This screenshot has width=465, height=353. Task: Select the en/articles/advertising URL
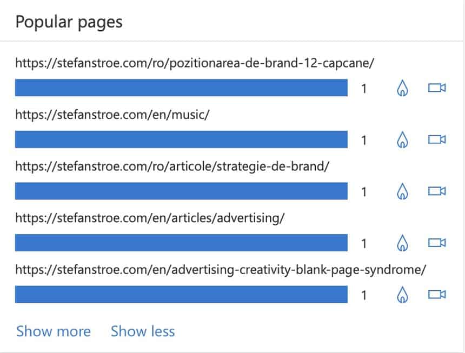[150, 218]
